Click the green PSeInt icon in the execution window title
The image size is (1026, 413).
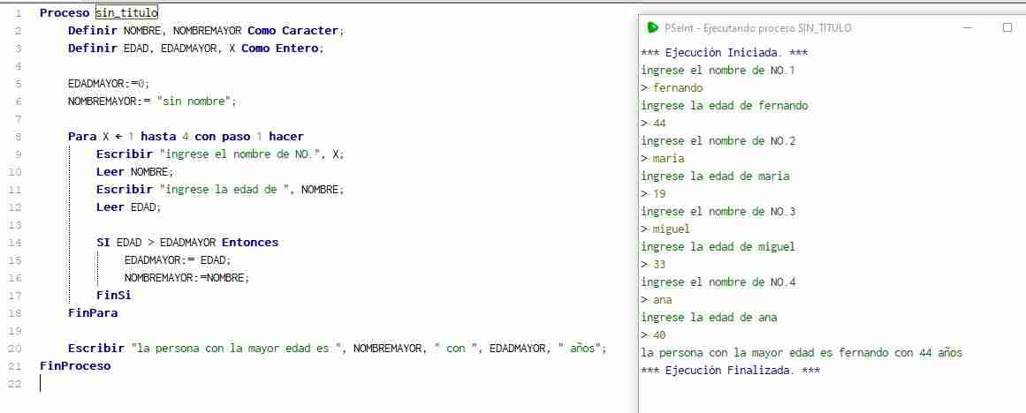point(651,28)
